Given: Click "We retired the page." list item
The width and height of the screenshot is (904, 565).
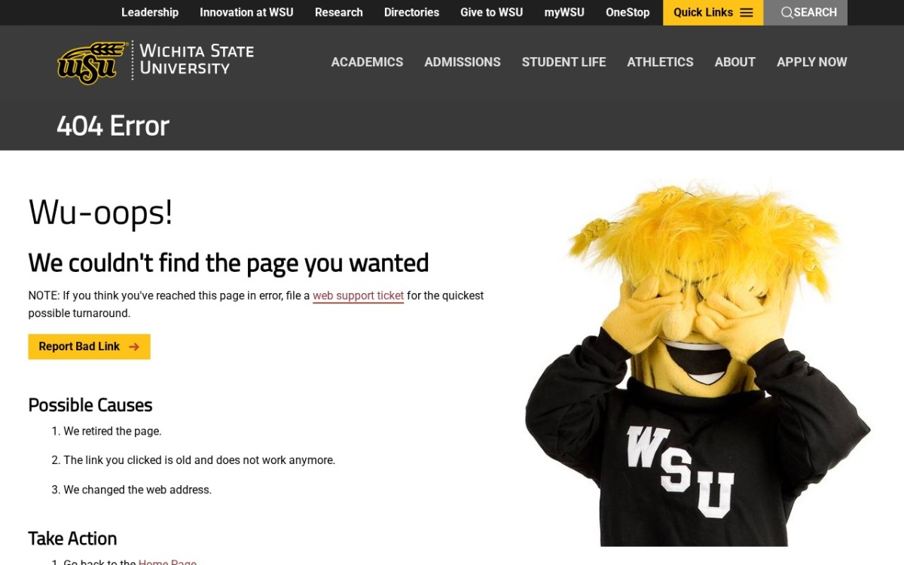Looking at the screenshot, I should pos(112,431).
